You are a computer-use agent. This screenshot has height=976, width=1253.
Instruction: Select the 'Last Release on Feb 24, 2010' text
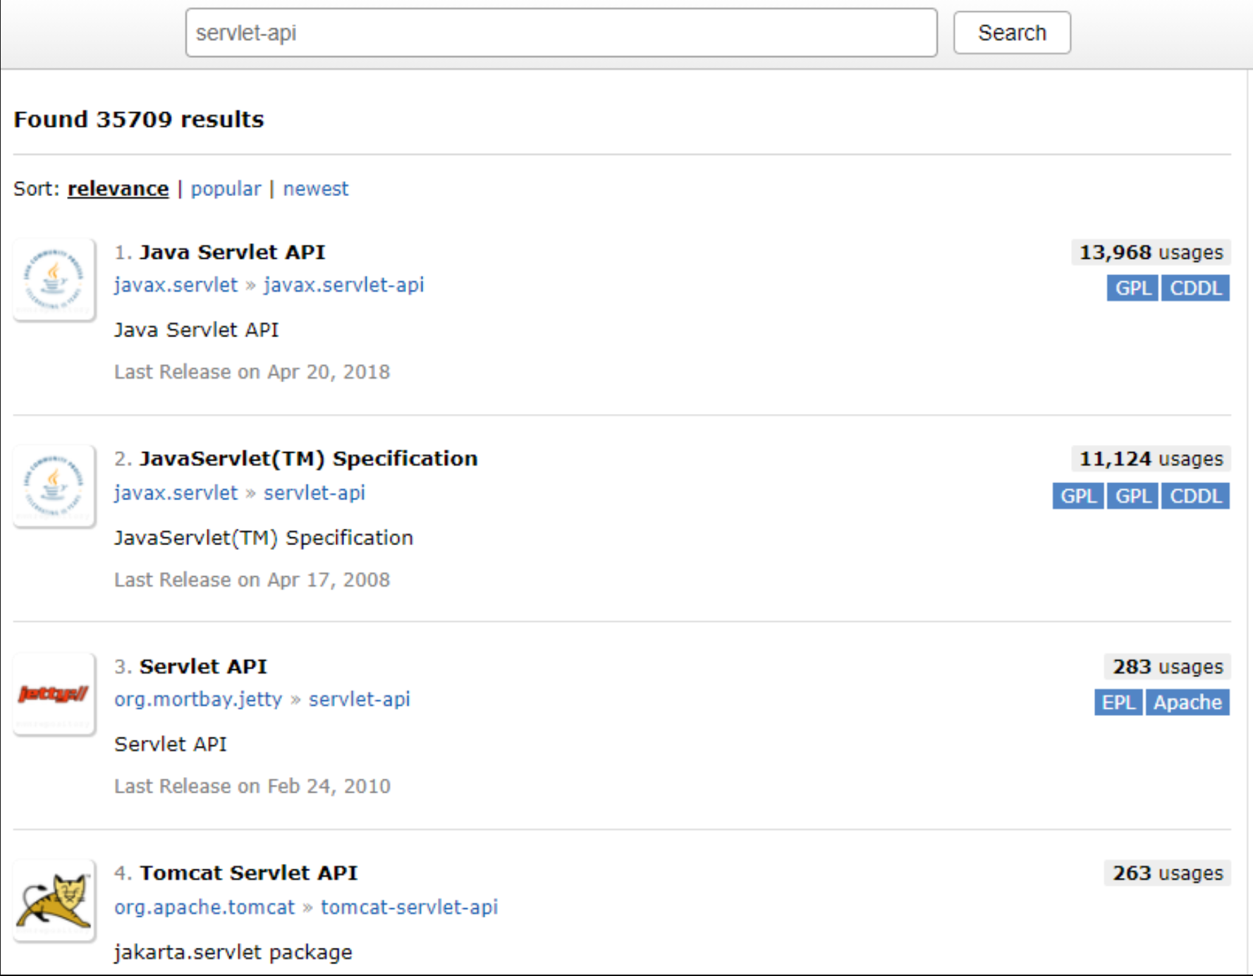[252, 786]
